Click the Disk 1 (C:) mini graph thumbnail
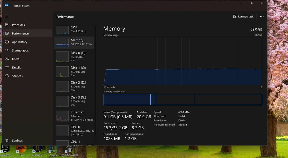The height and width of the screenshot is (158, 288). point(62,72)
